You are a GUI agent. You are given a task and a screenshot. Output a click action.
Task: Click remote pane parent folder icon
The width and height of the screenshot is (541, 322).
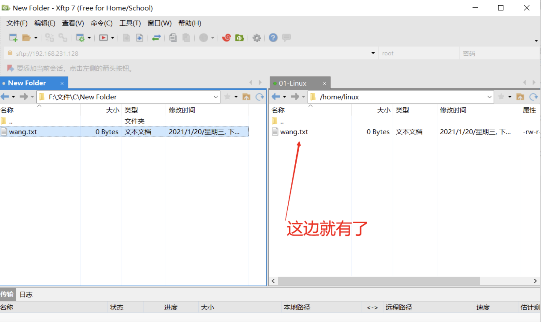520,97
